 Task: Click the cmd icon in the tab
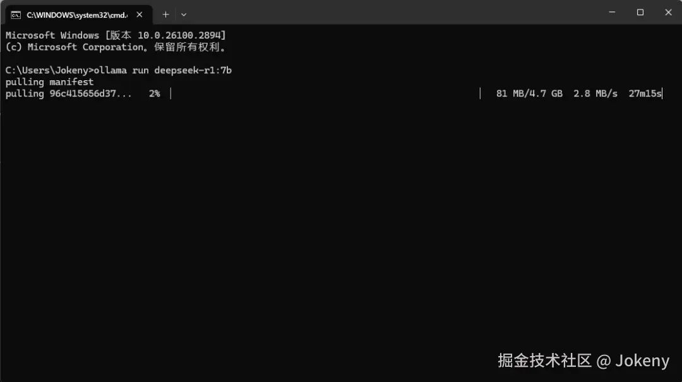[x=16, y=15]
